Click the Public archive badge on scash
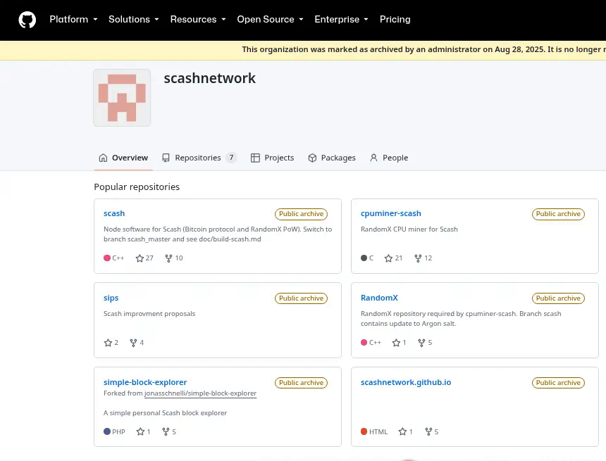606x461 pixels. click(x=301, y=214)
